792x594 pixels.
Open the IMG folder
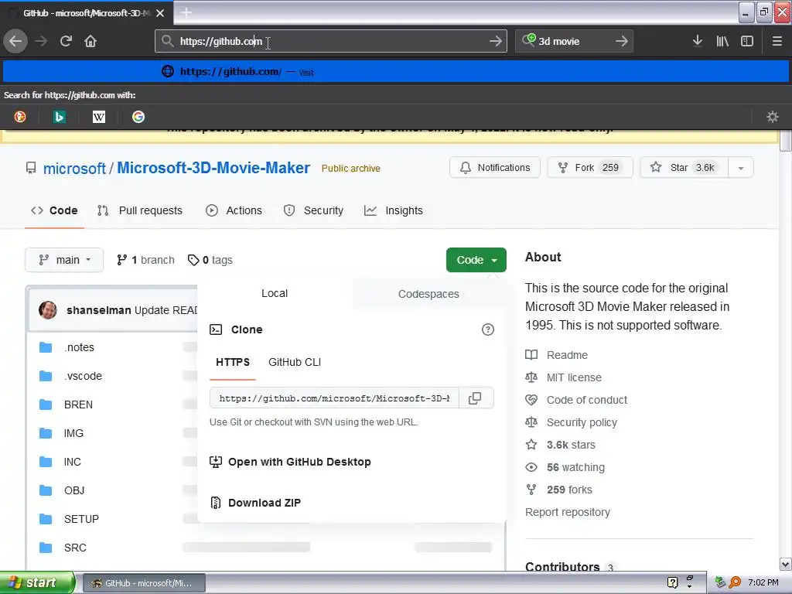pyautogui.click(x=73, y=433)
